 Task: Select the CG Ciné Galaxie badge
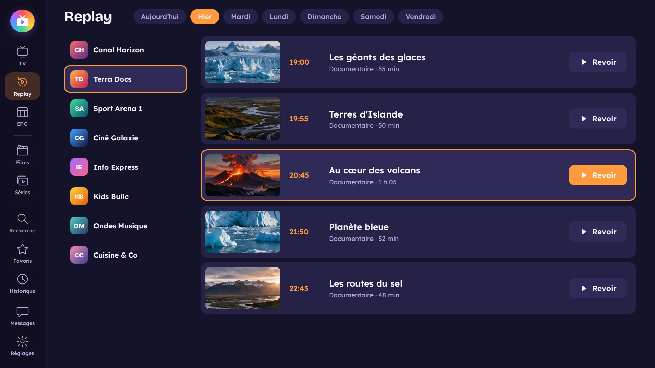coord(79,138)
